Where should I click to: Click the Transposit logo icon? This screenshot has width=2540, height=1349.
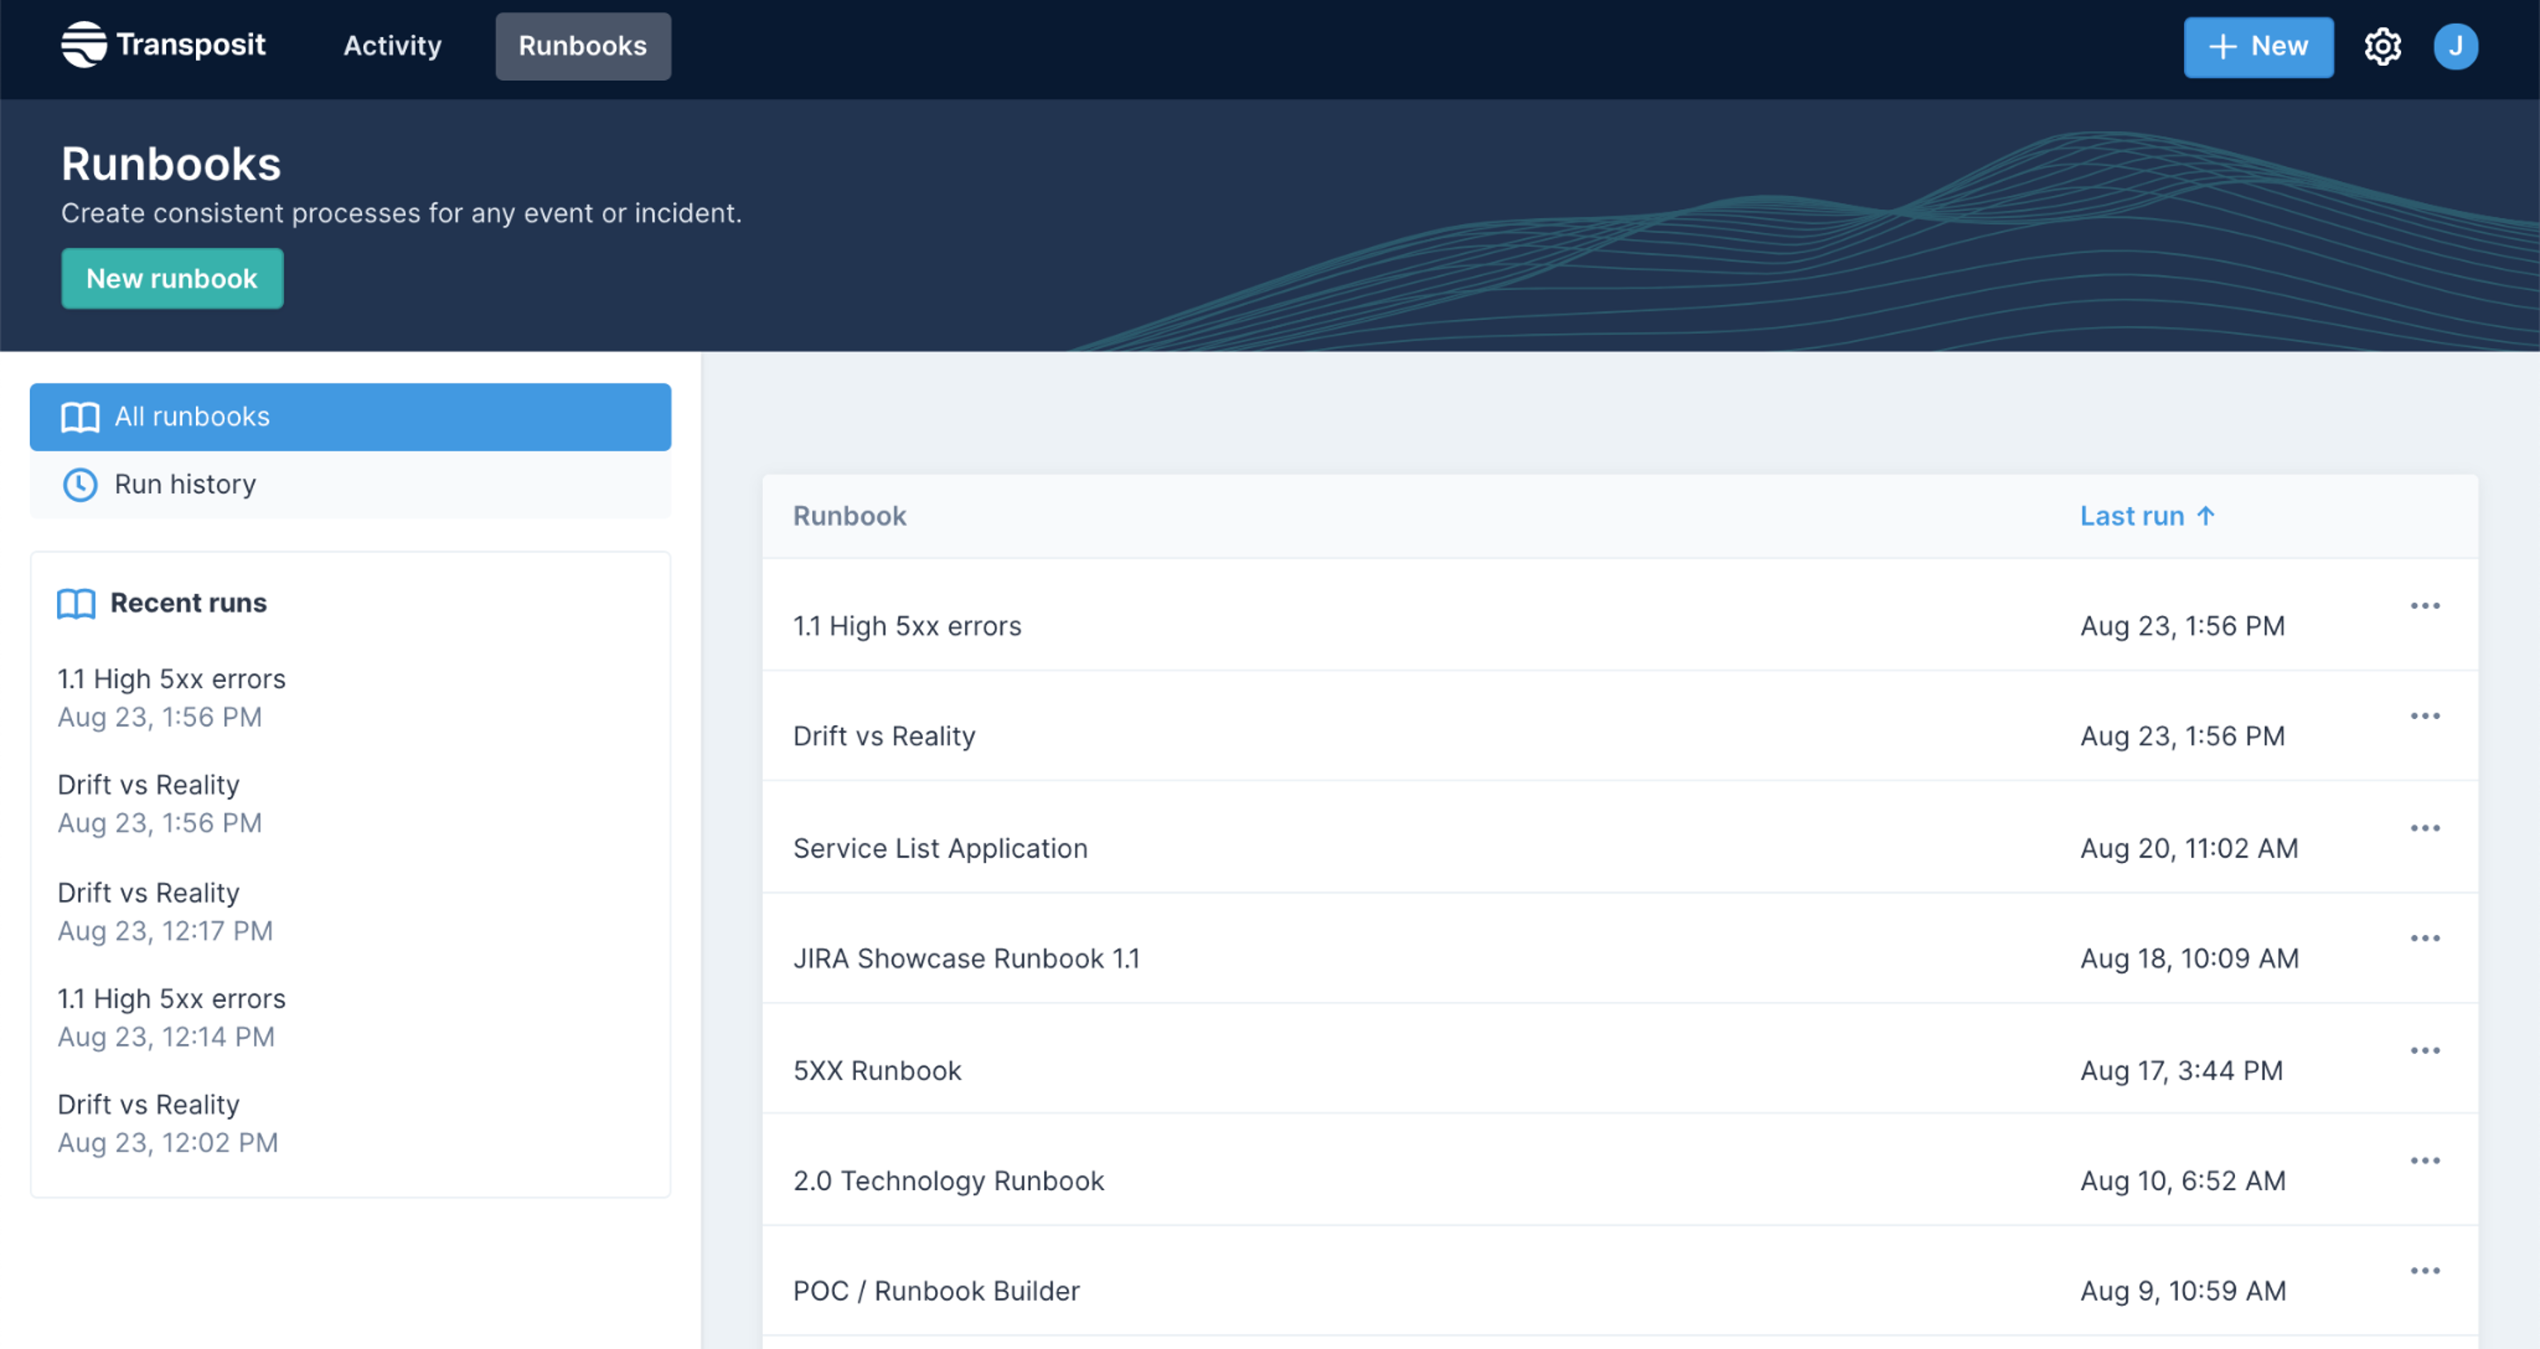coord(84,45)
